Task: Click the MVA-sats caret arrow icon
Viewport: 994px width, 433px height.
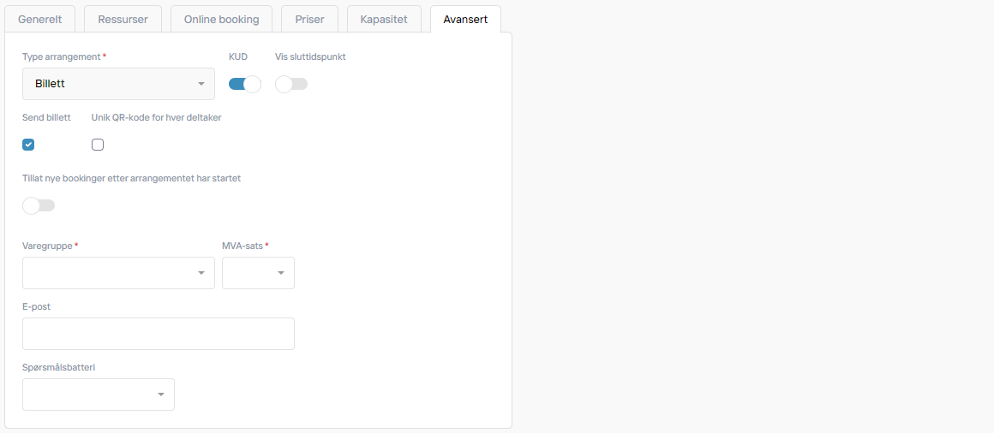Action: (281, 273)
